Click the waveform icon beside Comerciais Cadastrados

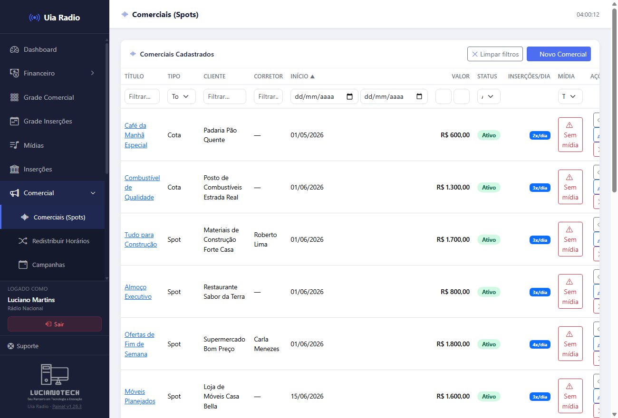pyautogui.click(x=133, y=54)
